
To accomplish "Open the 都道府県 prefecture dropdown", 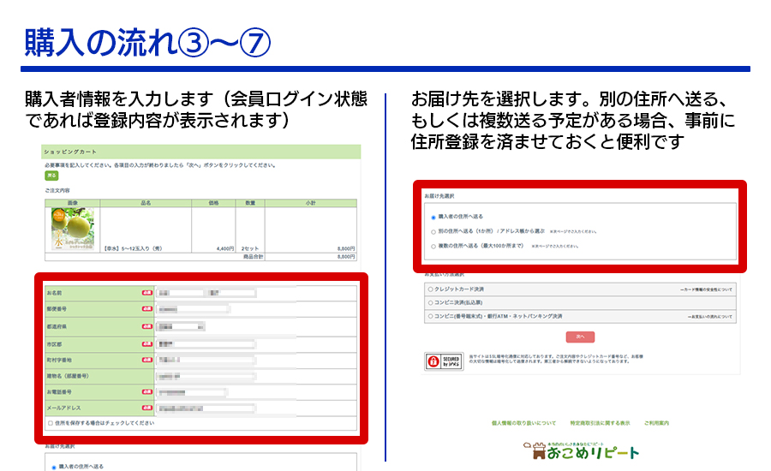I will coord(181,326).
